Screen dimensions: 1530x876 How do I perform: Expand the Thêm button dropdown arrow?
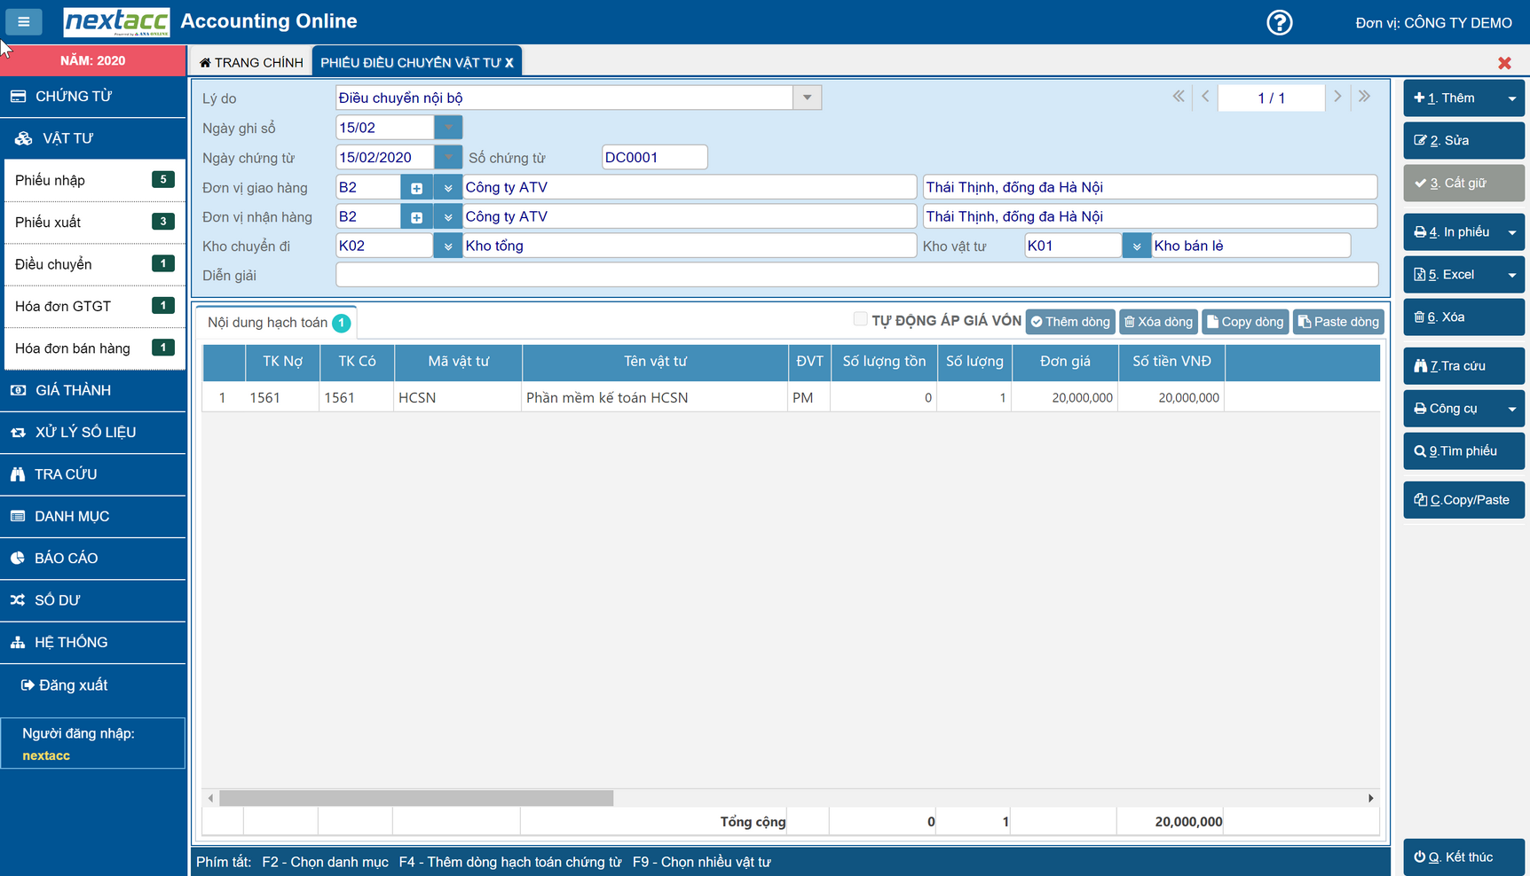(x=1511, y=98)
